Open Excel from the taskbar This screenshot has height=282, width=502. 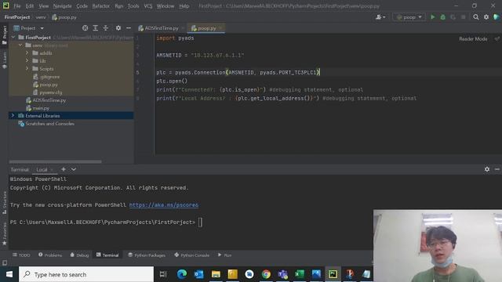pyautogui.click(x=300, y=274)
